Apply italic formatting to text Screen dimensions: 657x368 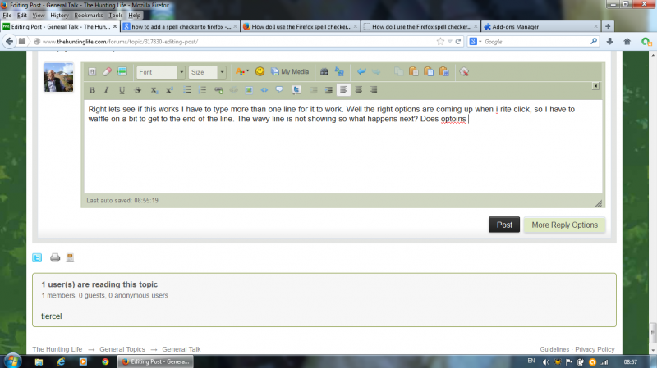click(x=107, y=89)
